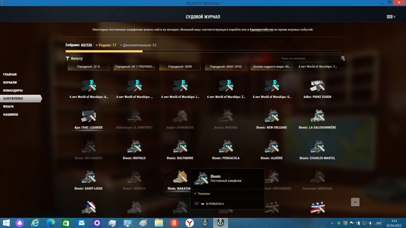Select the Bionic: SAINT-LOUIS camouflage icon

coord(88,177)
